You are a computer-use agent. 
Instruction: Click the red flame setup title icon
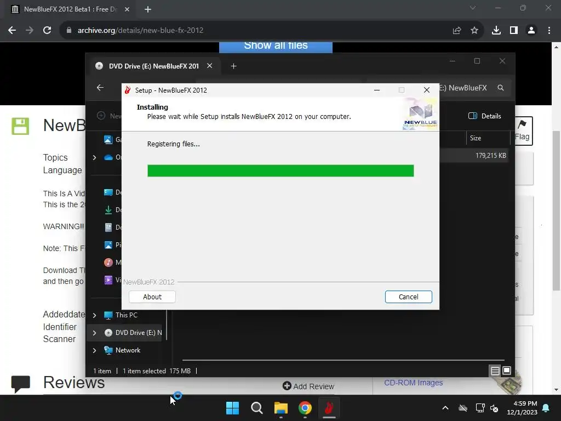(128, 90)
